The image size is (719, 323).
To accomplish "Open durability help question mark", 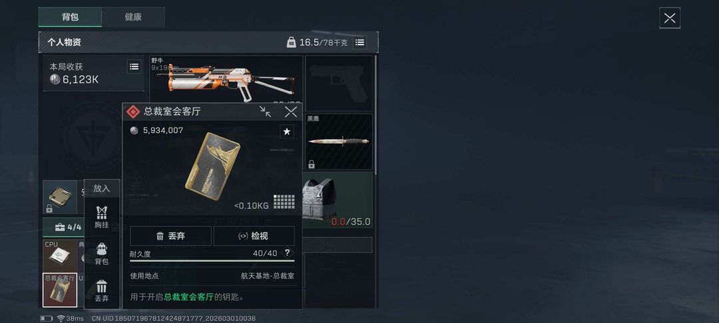I will click(288, 253).
